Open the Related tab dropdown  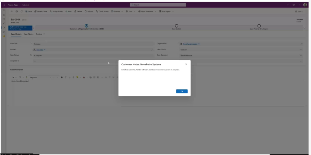40,34
